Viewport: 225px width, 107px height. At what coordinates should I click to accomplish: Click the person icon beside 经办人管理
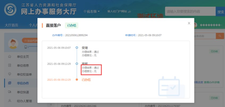coord(10,101)
